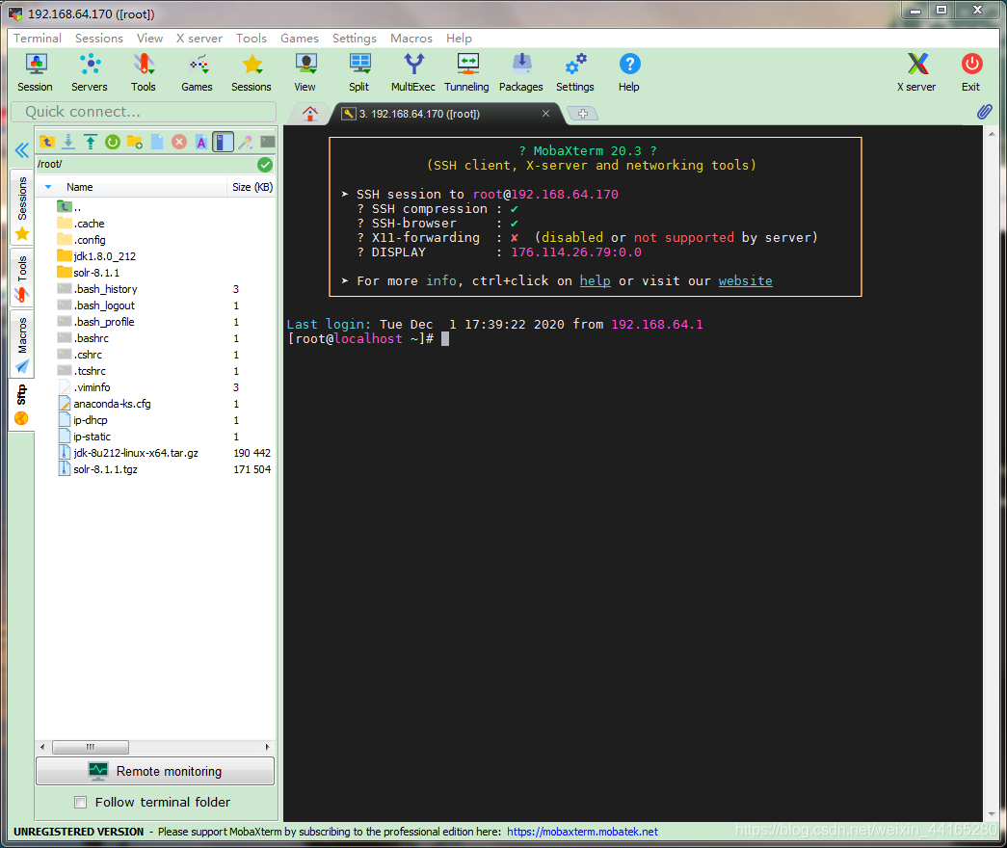Screen dimensions: 1007x848
Task: Switch to the Sessions sidebar tab
Action: [x=22, y=207]
